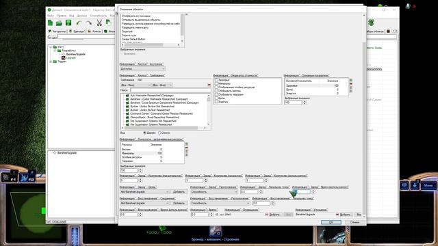438x246 pixels.
Task: Click red remove icon beside Ресурсы table
Action: point(187,148)
